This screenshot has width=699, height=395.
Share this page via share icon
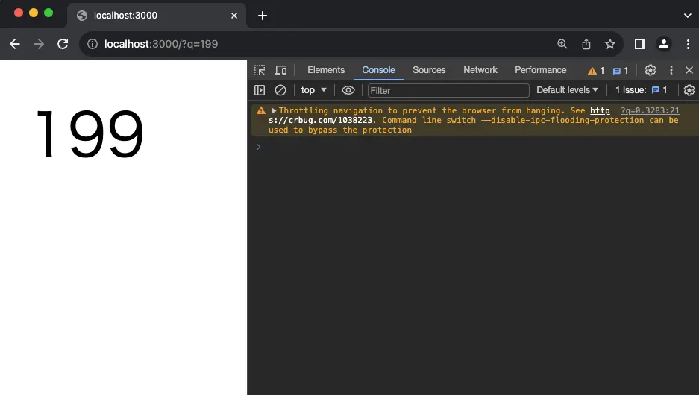pos(586,44)
